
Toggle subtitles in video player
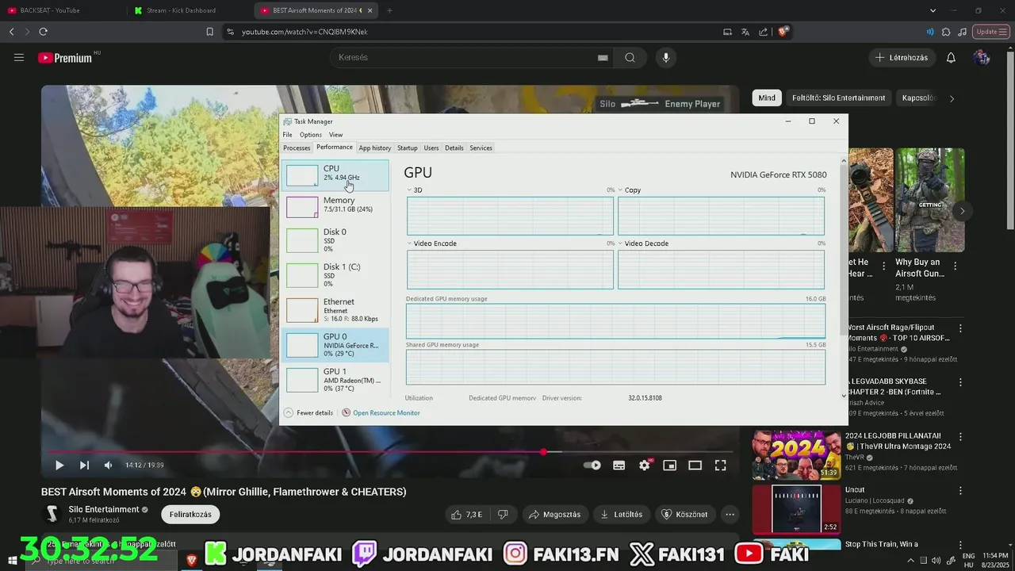619,466
